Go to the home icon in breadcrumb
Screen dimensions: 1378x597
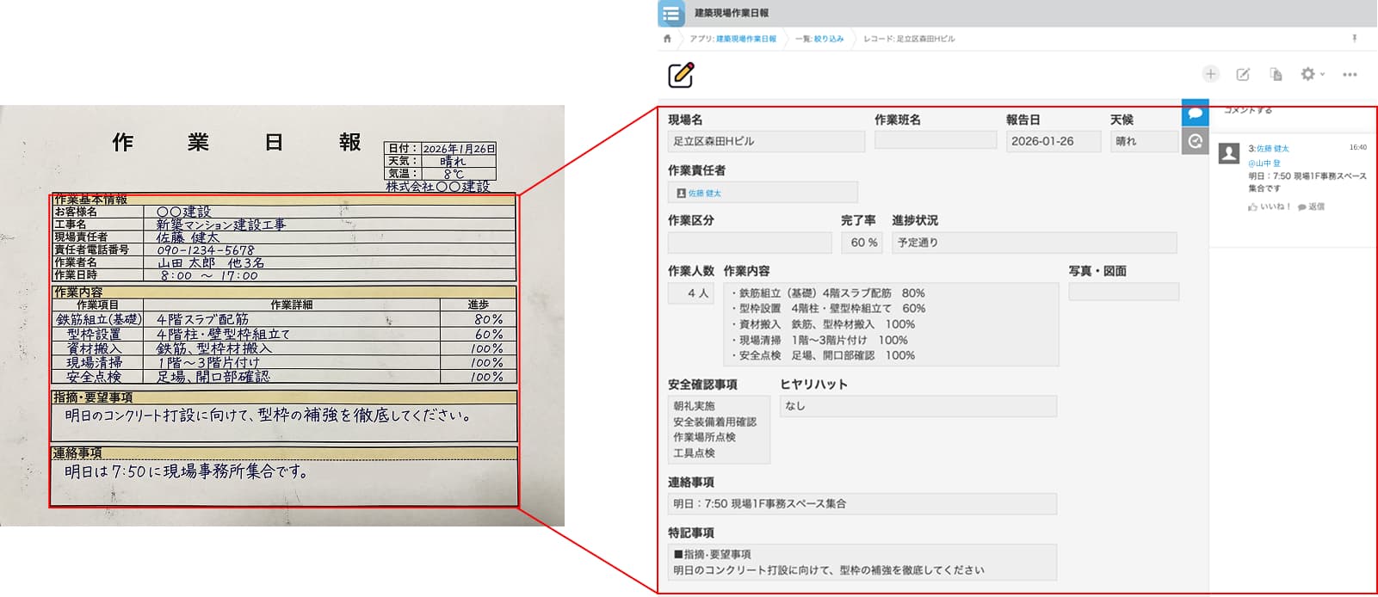coord(667,39)
